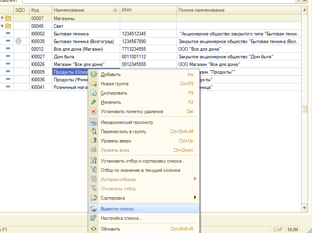Image resolution: width=312 pixels, height=233 pixels.
Task: Click the item marker icon for Ю00027
Action: (x=8, y=56)
